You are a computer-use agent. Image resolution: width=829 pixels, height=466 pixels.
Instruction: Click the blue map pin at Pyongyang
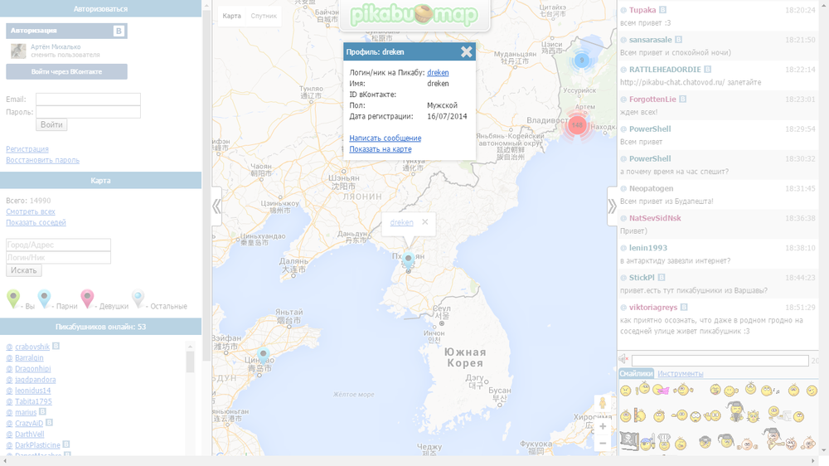tap(408, 260)
